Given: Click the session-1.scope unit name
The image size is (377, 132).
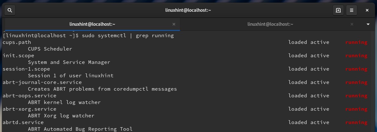Looking at the screenshot, I should (x=26, y=69).
